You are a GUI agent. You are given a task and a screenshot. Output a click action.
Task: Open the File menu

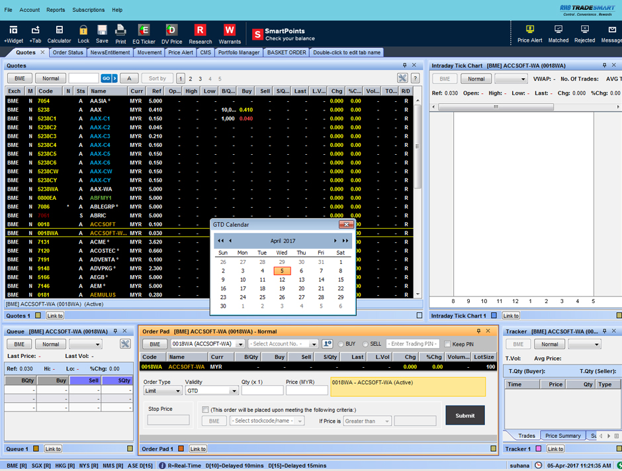coord(9,10)
